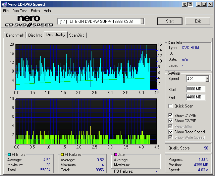215x176 pixels.
Task: Expand the Speed 4X dropdown
Action: click(207, 79)
